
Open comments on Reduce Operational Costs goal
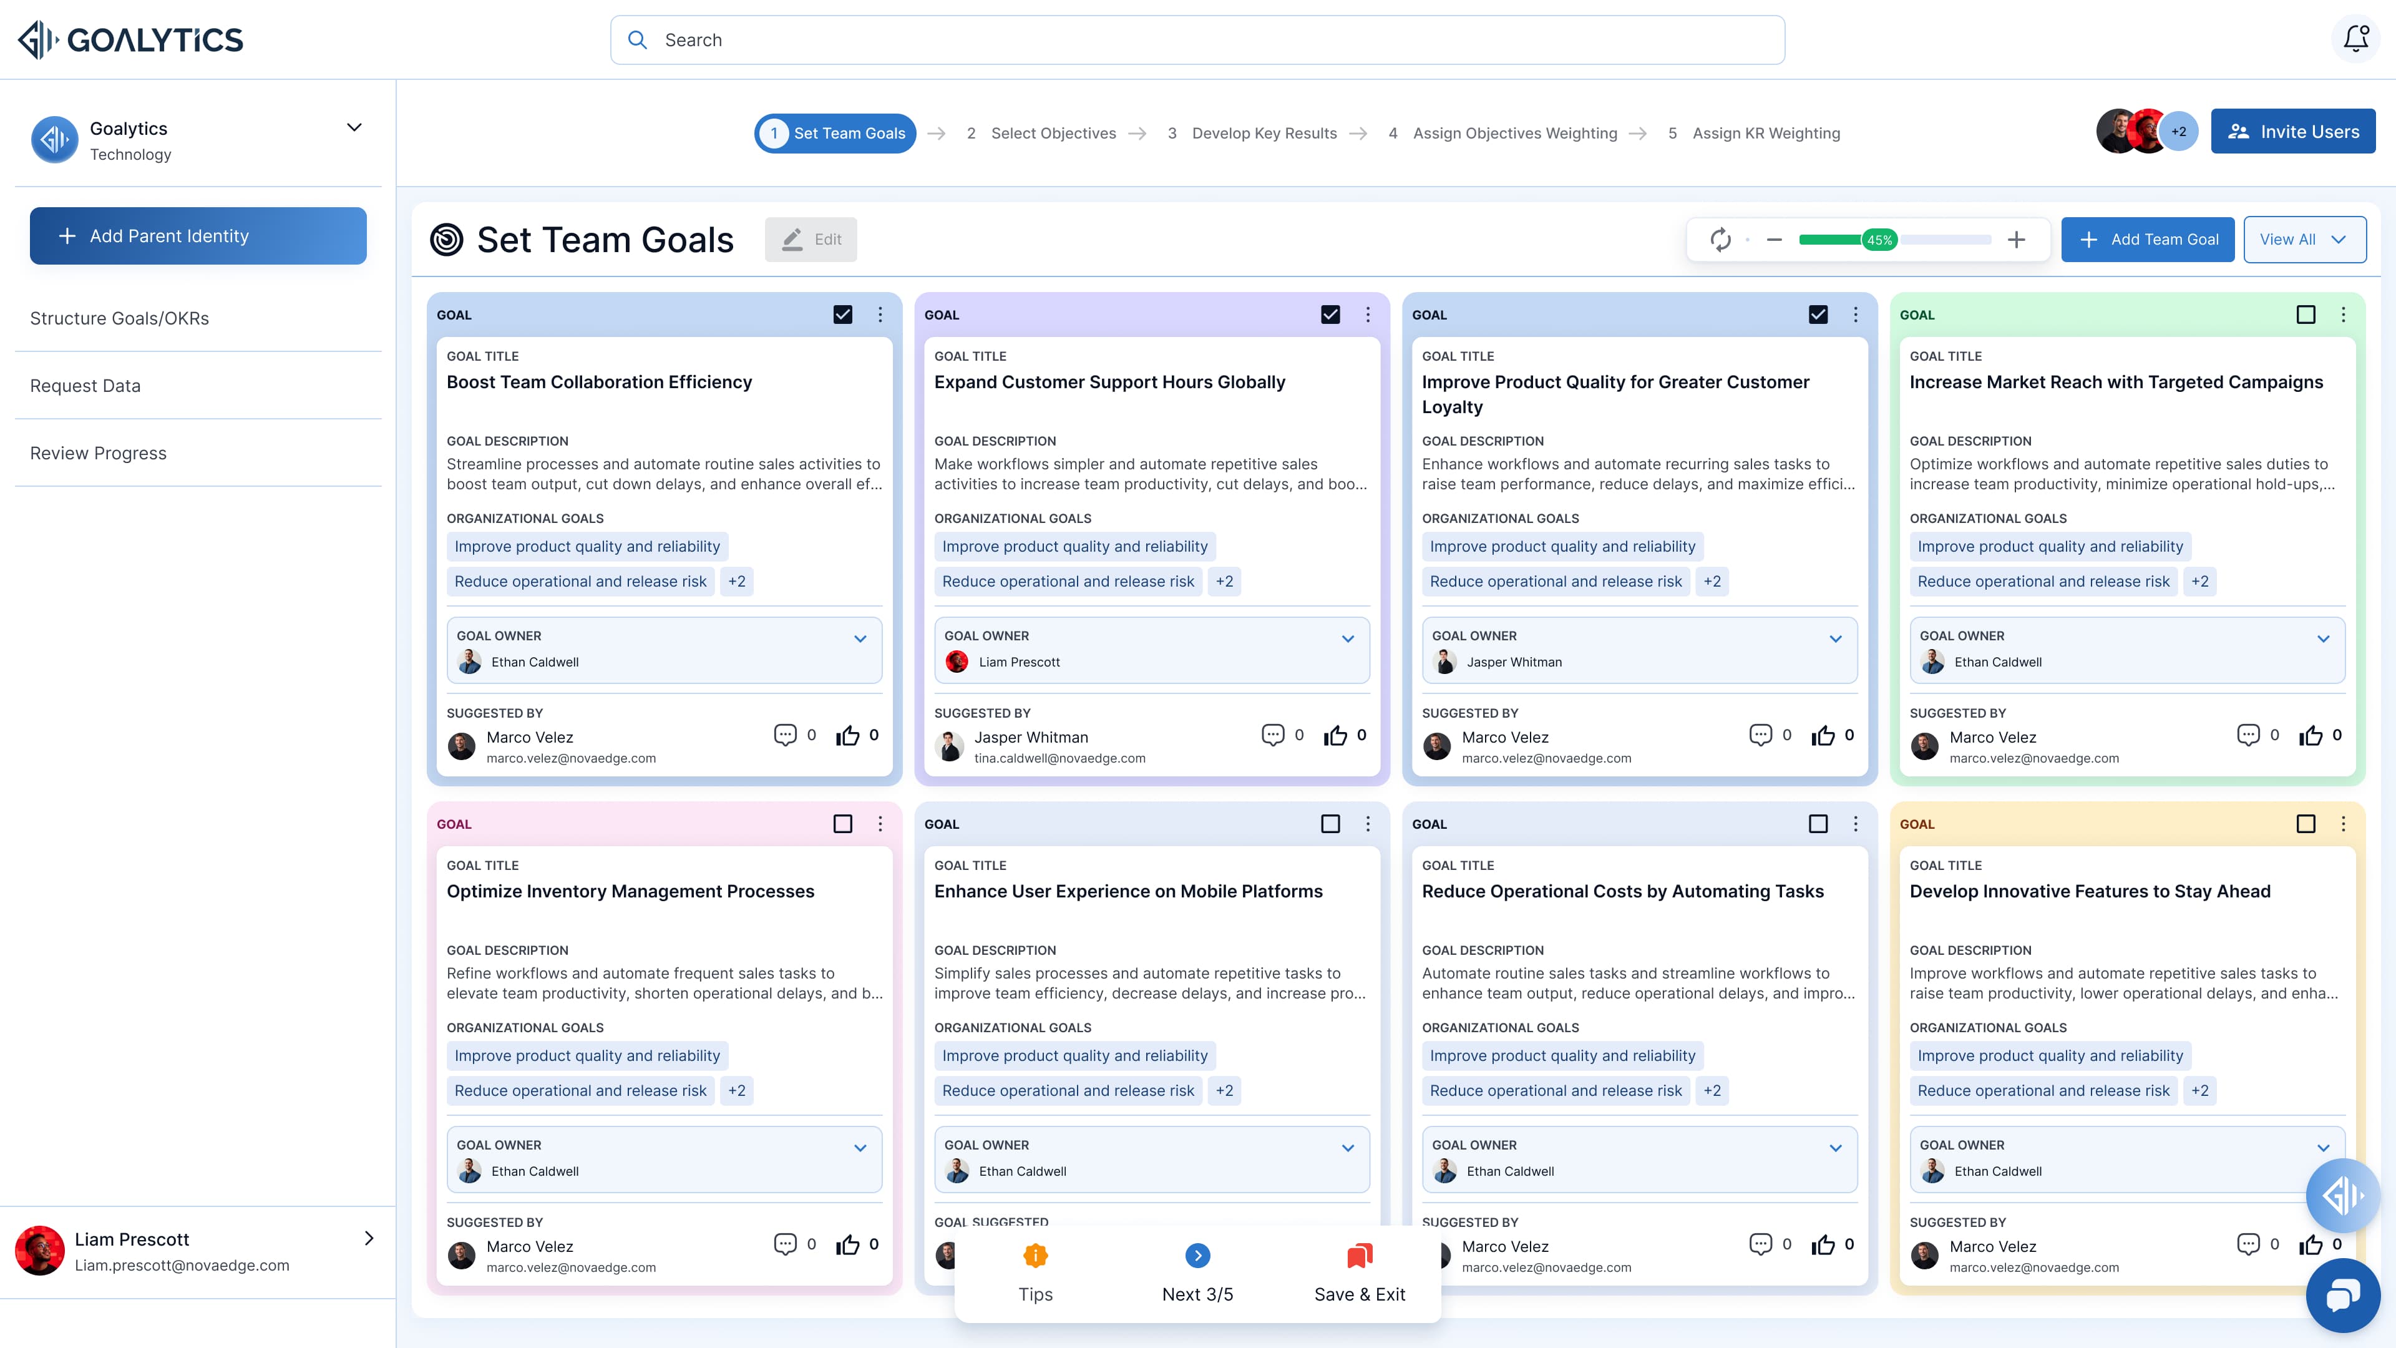1760,1244
